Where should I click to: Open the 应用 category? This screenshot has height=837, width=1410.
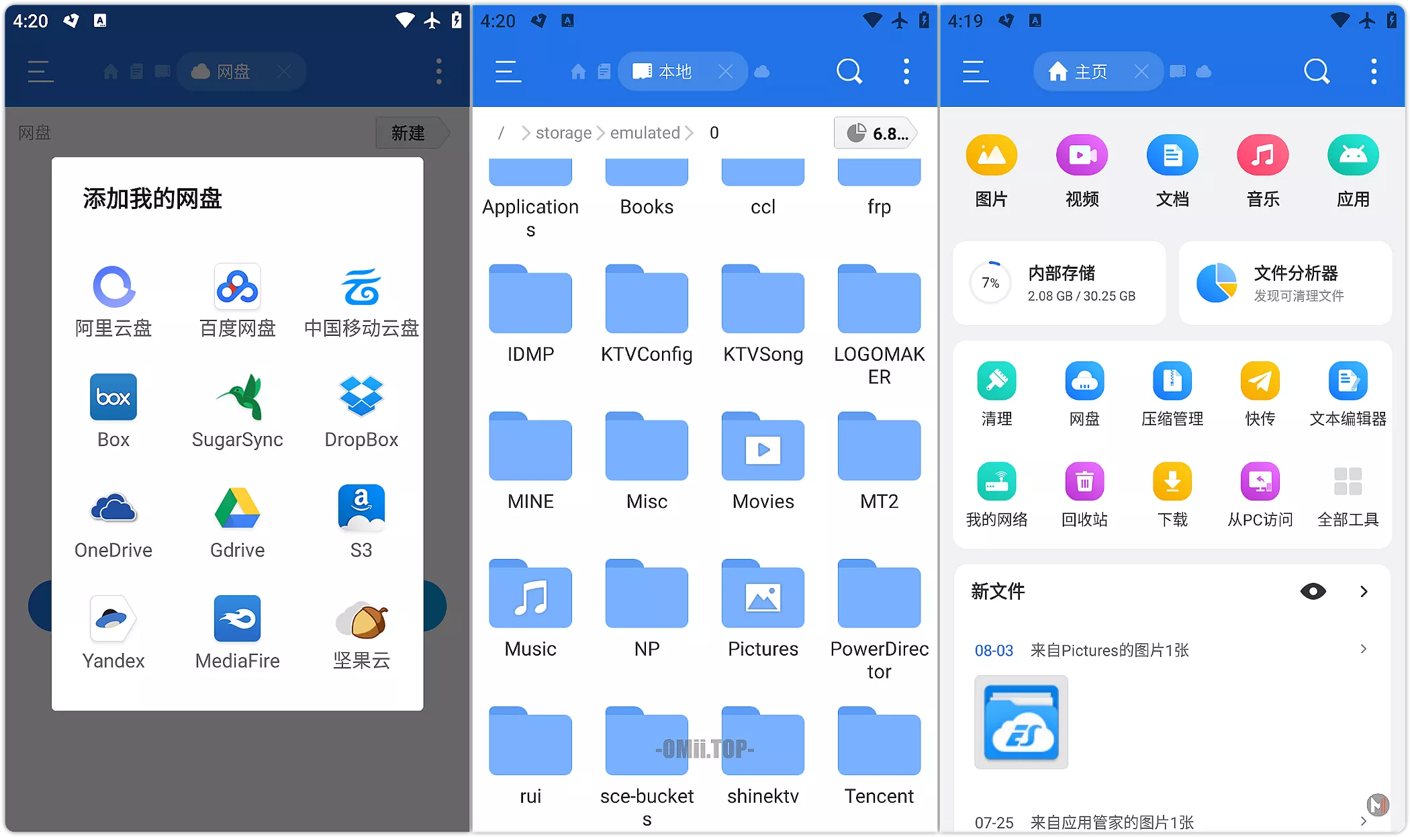point(1353,171)
